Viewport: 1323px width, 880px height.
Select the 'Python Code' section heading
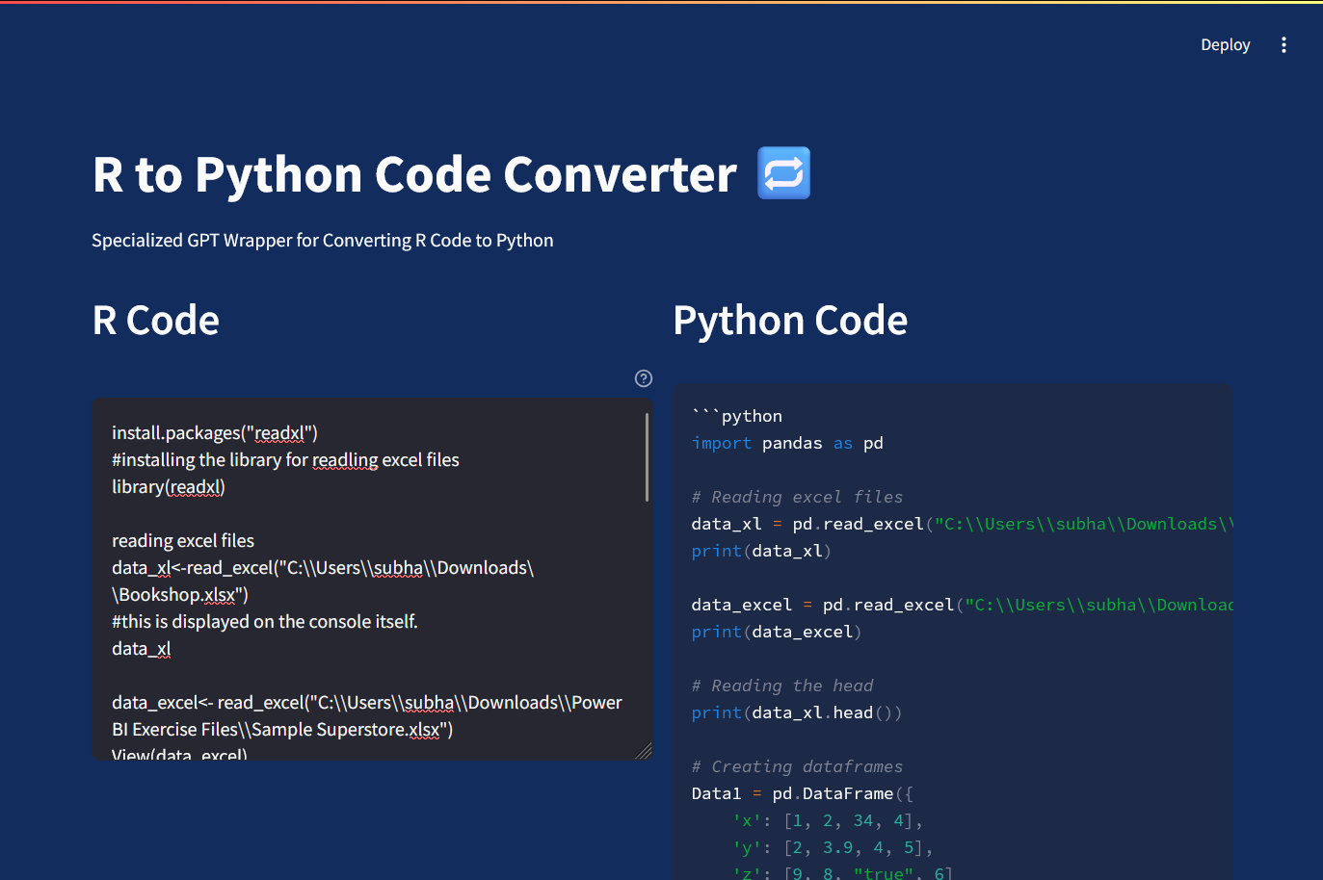(x=790, y=321)
